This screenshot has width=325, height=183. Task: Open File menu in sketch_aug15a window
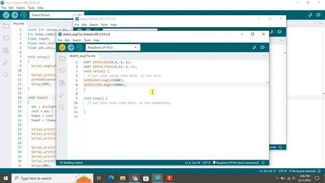click(60, 40)
